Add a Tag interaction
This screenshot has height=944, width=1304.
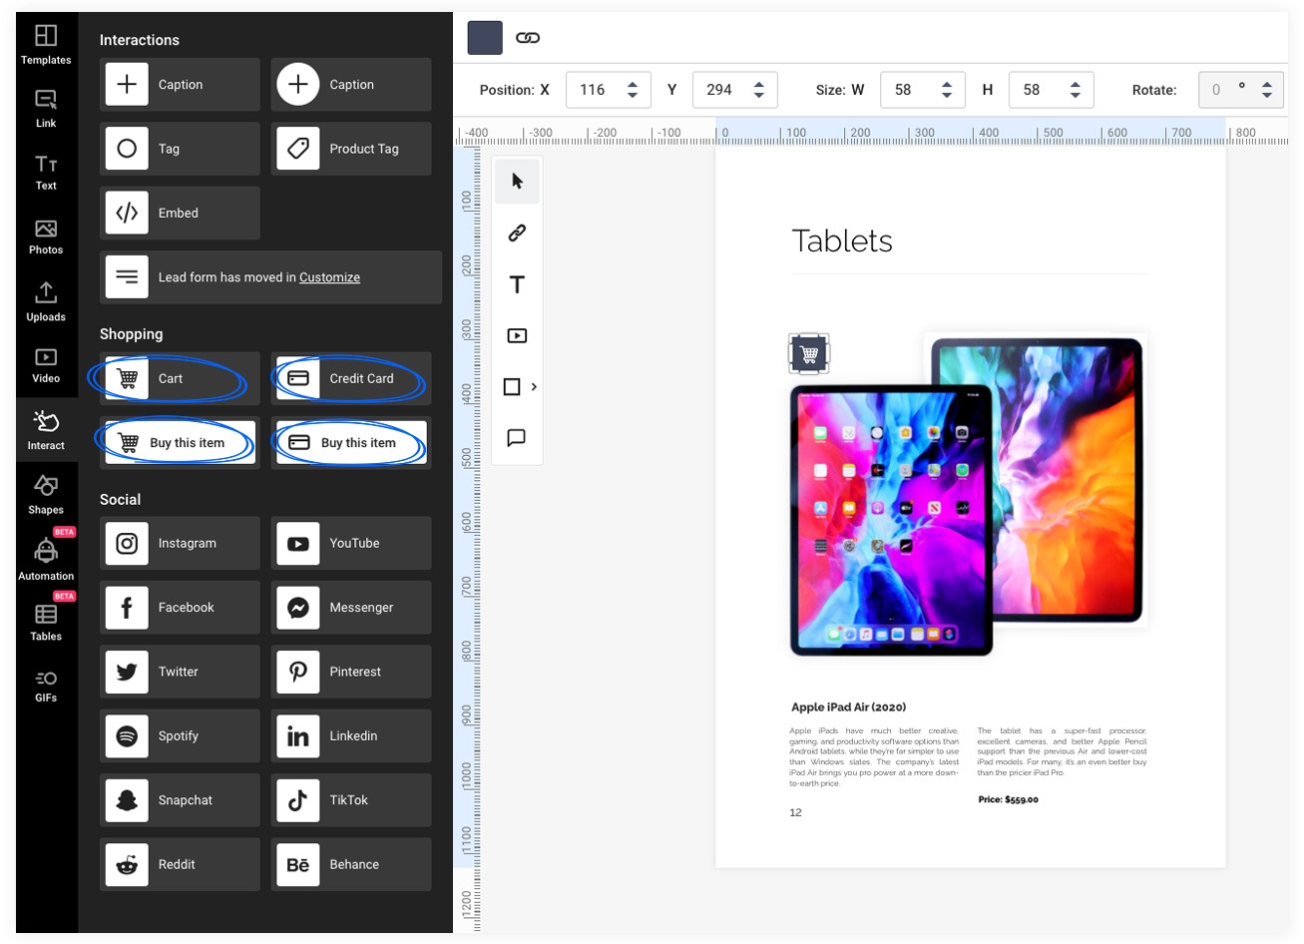[x=180, y=149]
